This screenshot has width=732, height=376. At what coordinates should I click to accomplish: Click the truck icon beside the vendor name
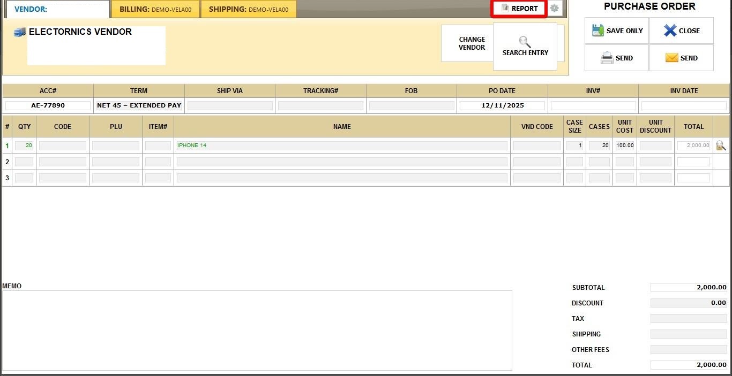coord(20,32)
